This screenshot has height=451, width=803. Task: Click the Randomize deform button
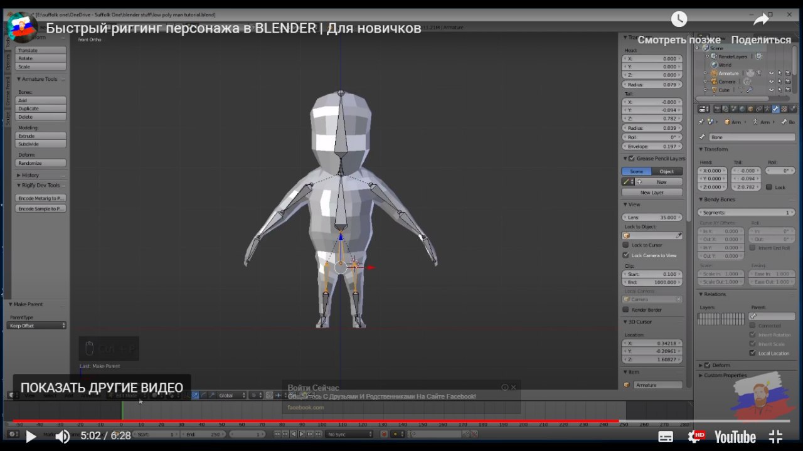pyautogui.click(x=41, y=163)
